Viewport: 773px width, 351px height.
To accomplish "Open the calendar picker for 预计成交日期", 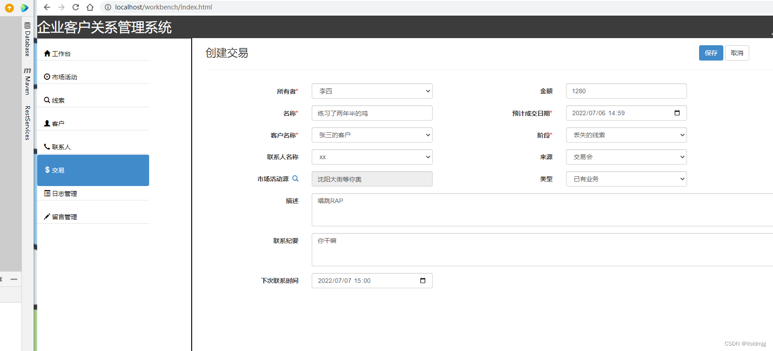I will (677, 113).
